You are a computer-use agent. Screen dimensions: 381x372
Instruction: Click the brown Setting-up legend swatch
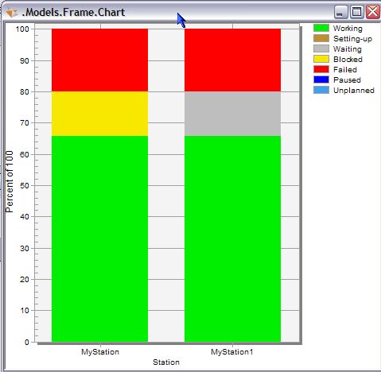pyautogui.click(x=321, y=38)
